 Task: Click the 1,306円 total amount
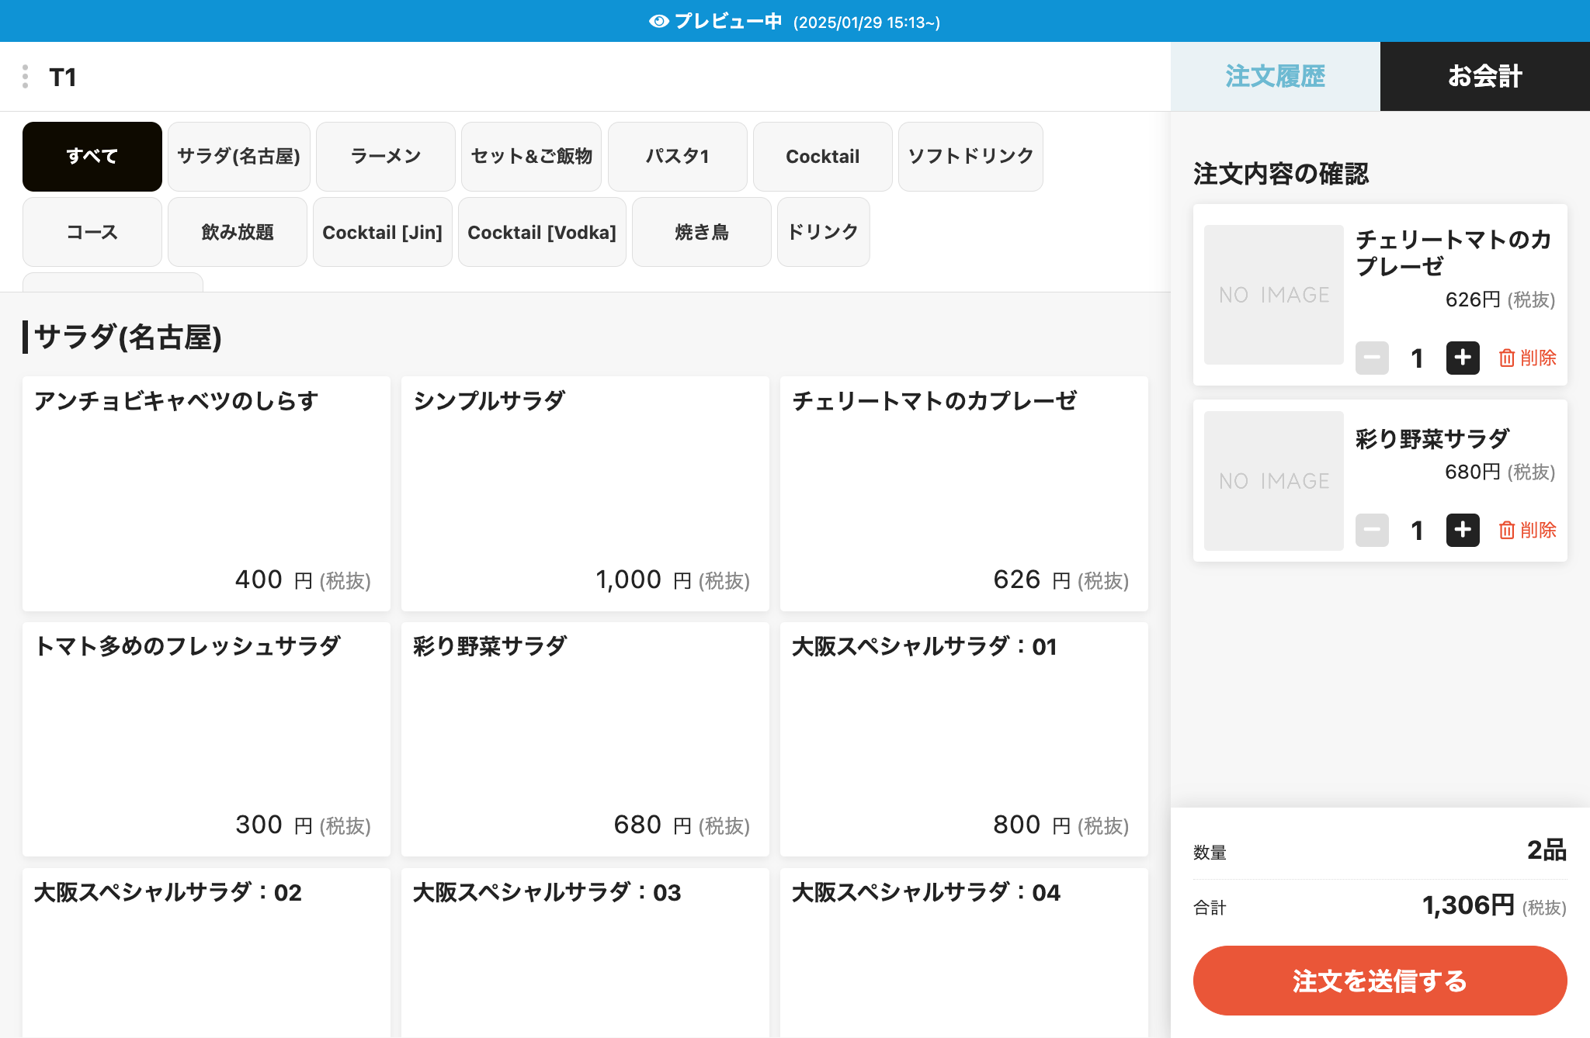tap(1468, 905)
